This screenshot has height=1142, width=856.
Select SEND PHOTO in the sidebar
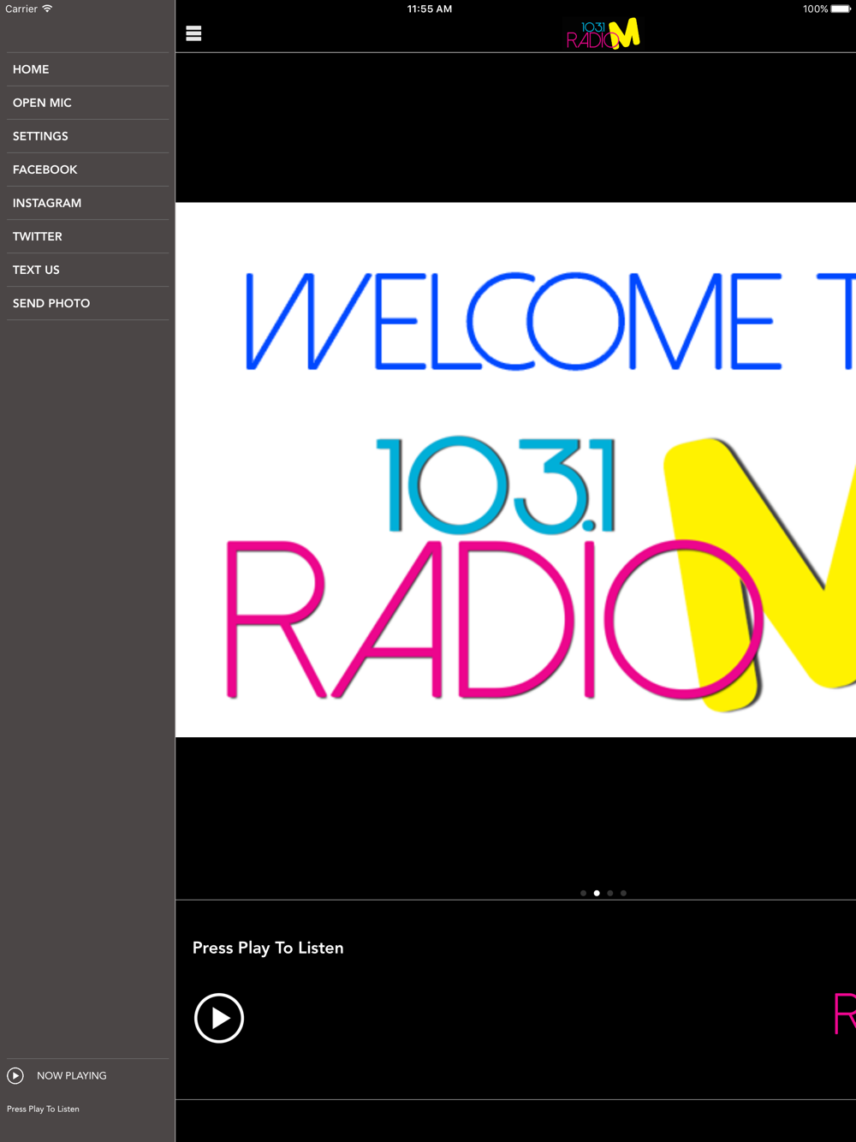[x=87, y=303]
